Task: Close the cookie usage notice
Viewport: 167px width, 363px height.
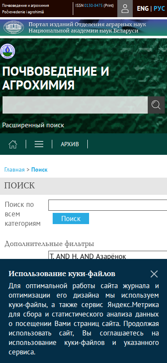Action: pos(154,274)
